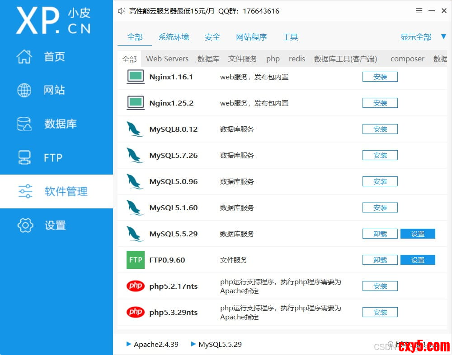Switch to the 系统环境 tab

pyautogui.click(x=174, y=37)
